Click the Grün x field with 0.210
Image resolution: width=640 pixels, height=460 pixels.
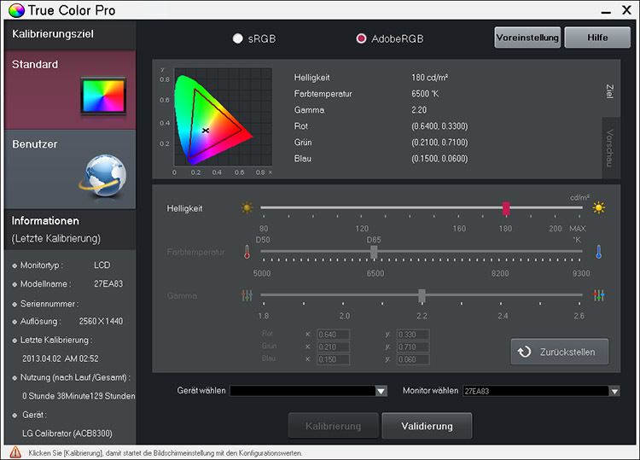coord(333,347)
